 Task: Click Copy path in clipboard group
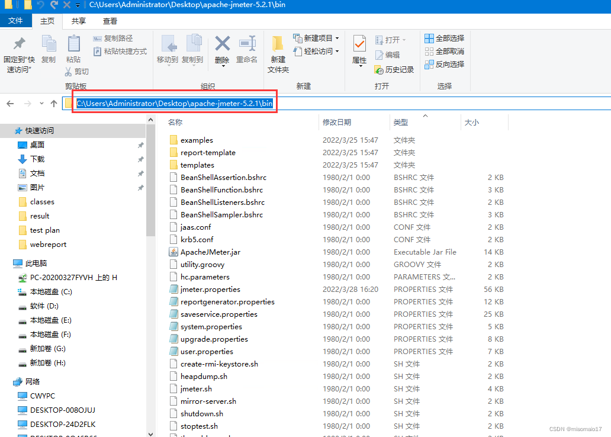tap(113, 38)
